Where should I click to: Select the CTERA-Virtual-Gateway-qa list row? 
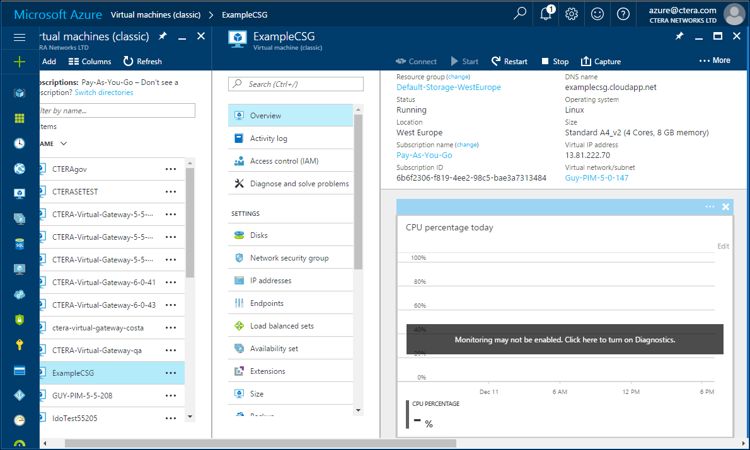pyautogui.click(x=112, y=350)
